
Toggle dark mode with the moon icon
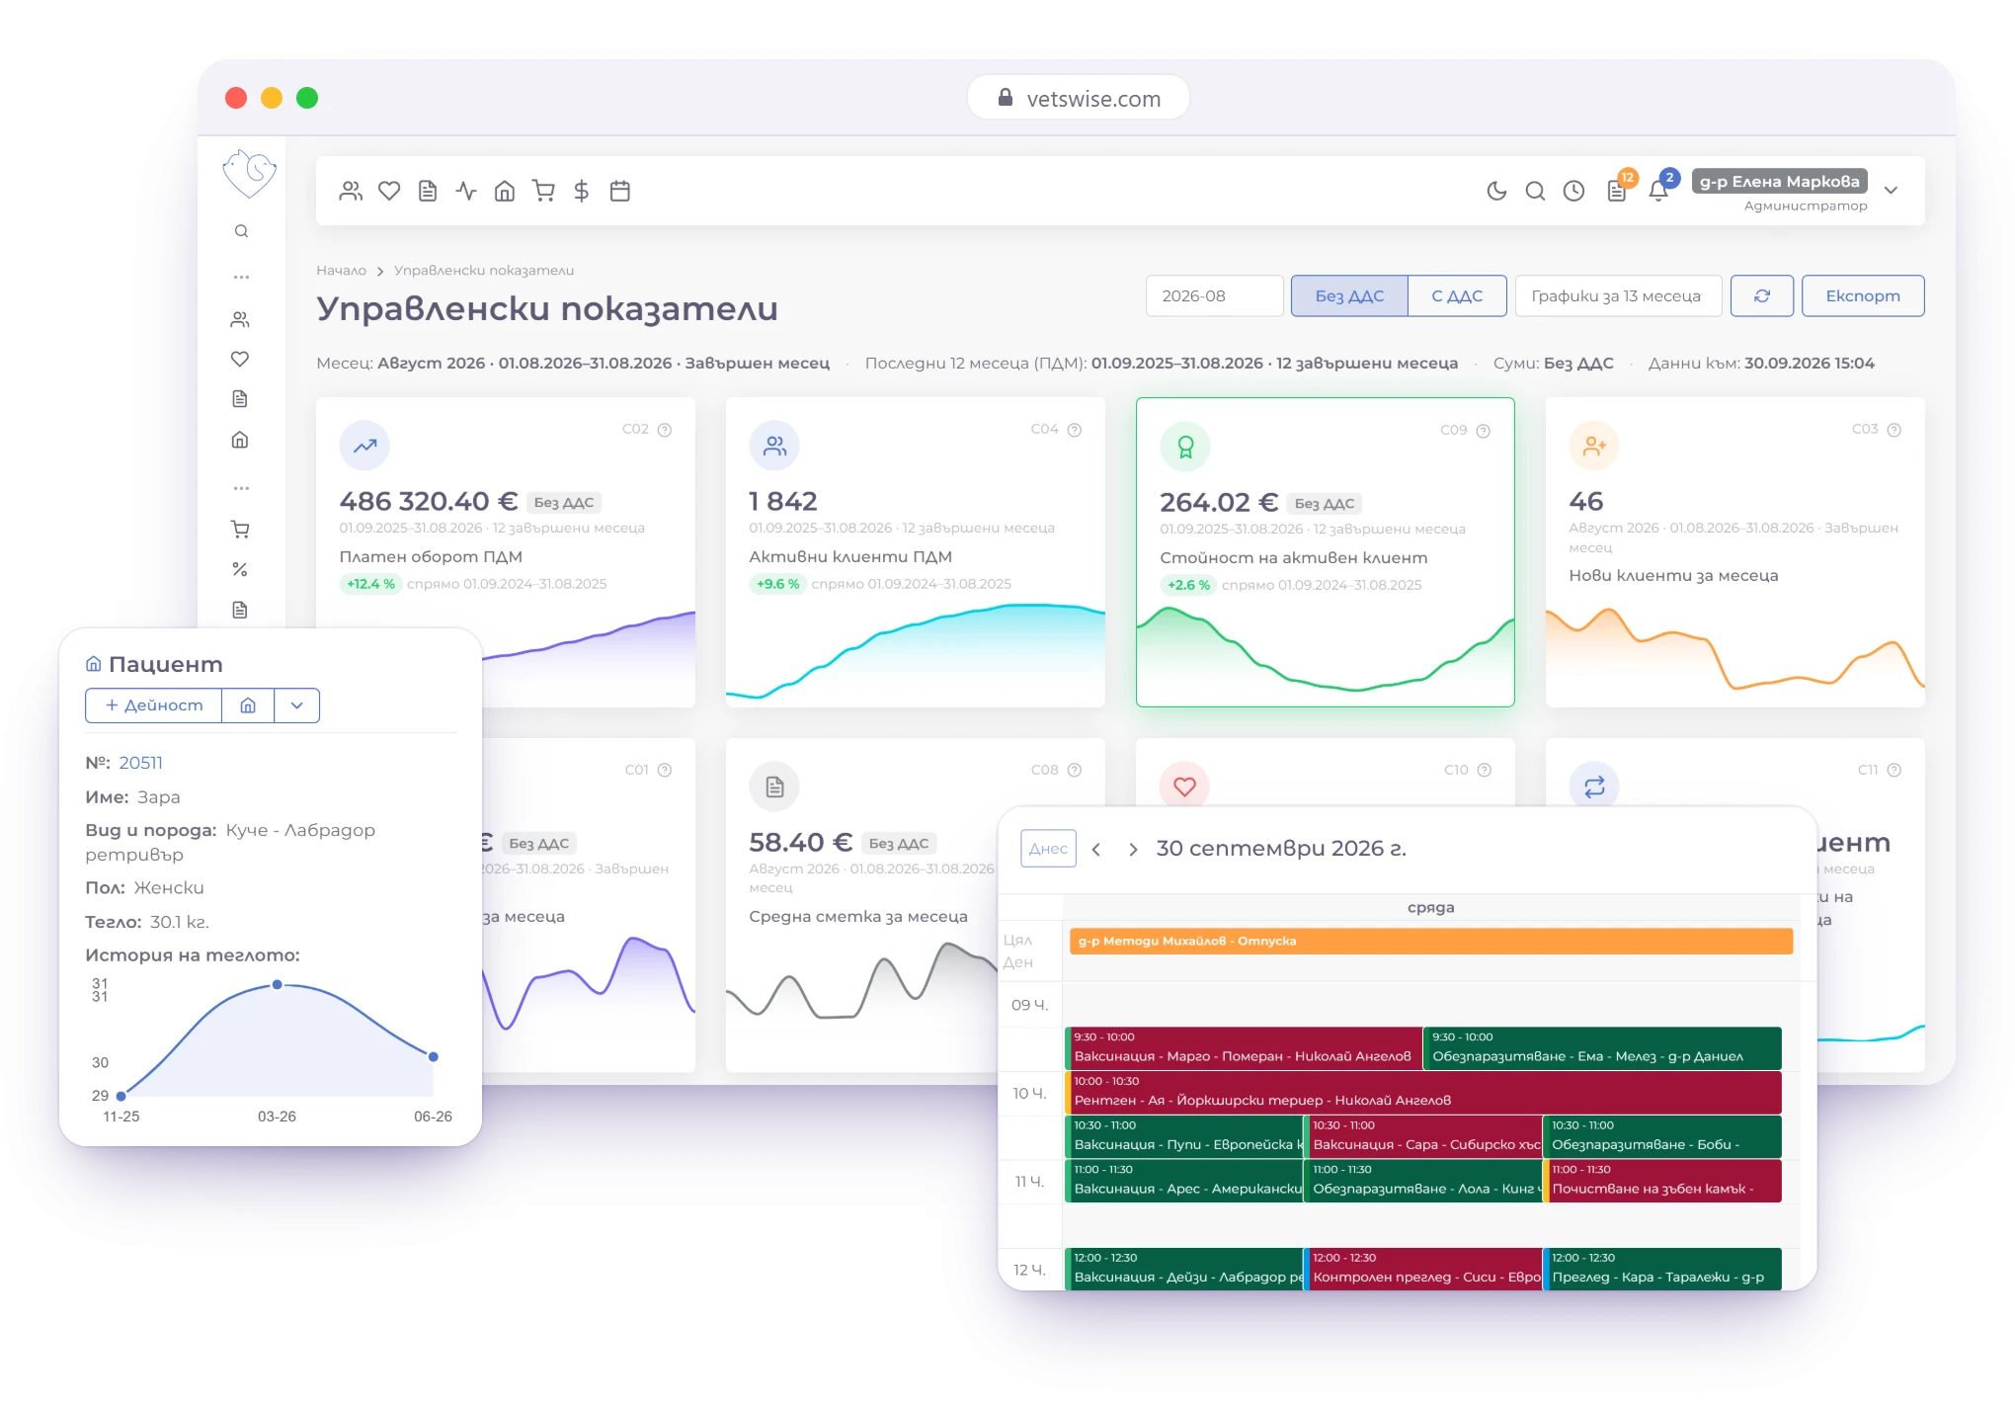pos(1496,191)
